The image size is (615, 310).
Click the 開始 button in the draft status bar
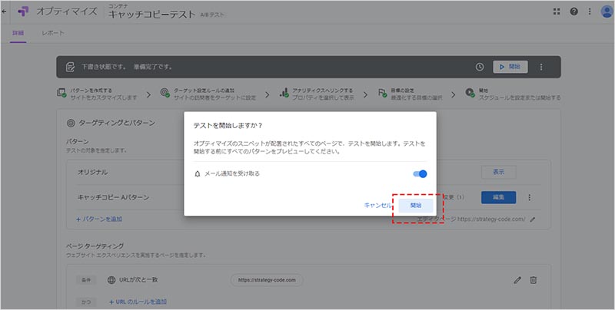(x=510, y=68)
